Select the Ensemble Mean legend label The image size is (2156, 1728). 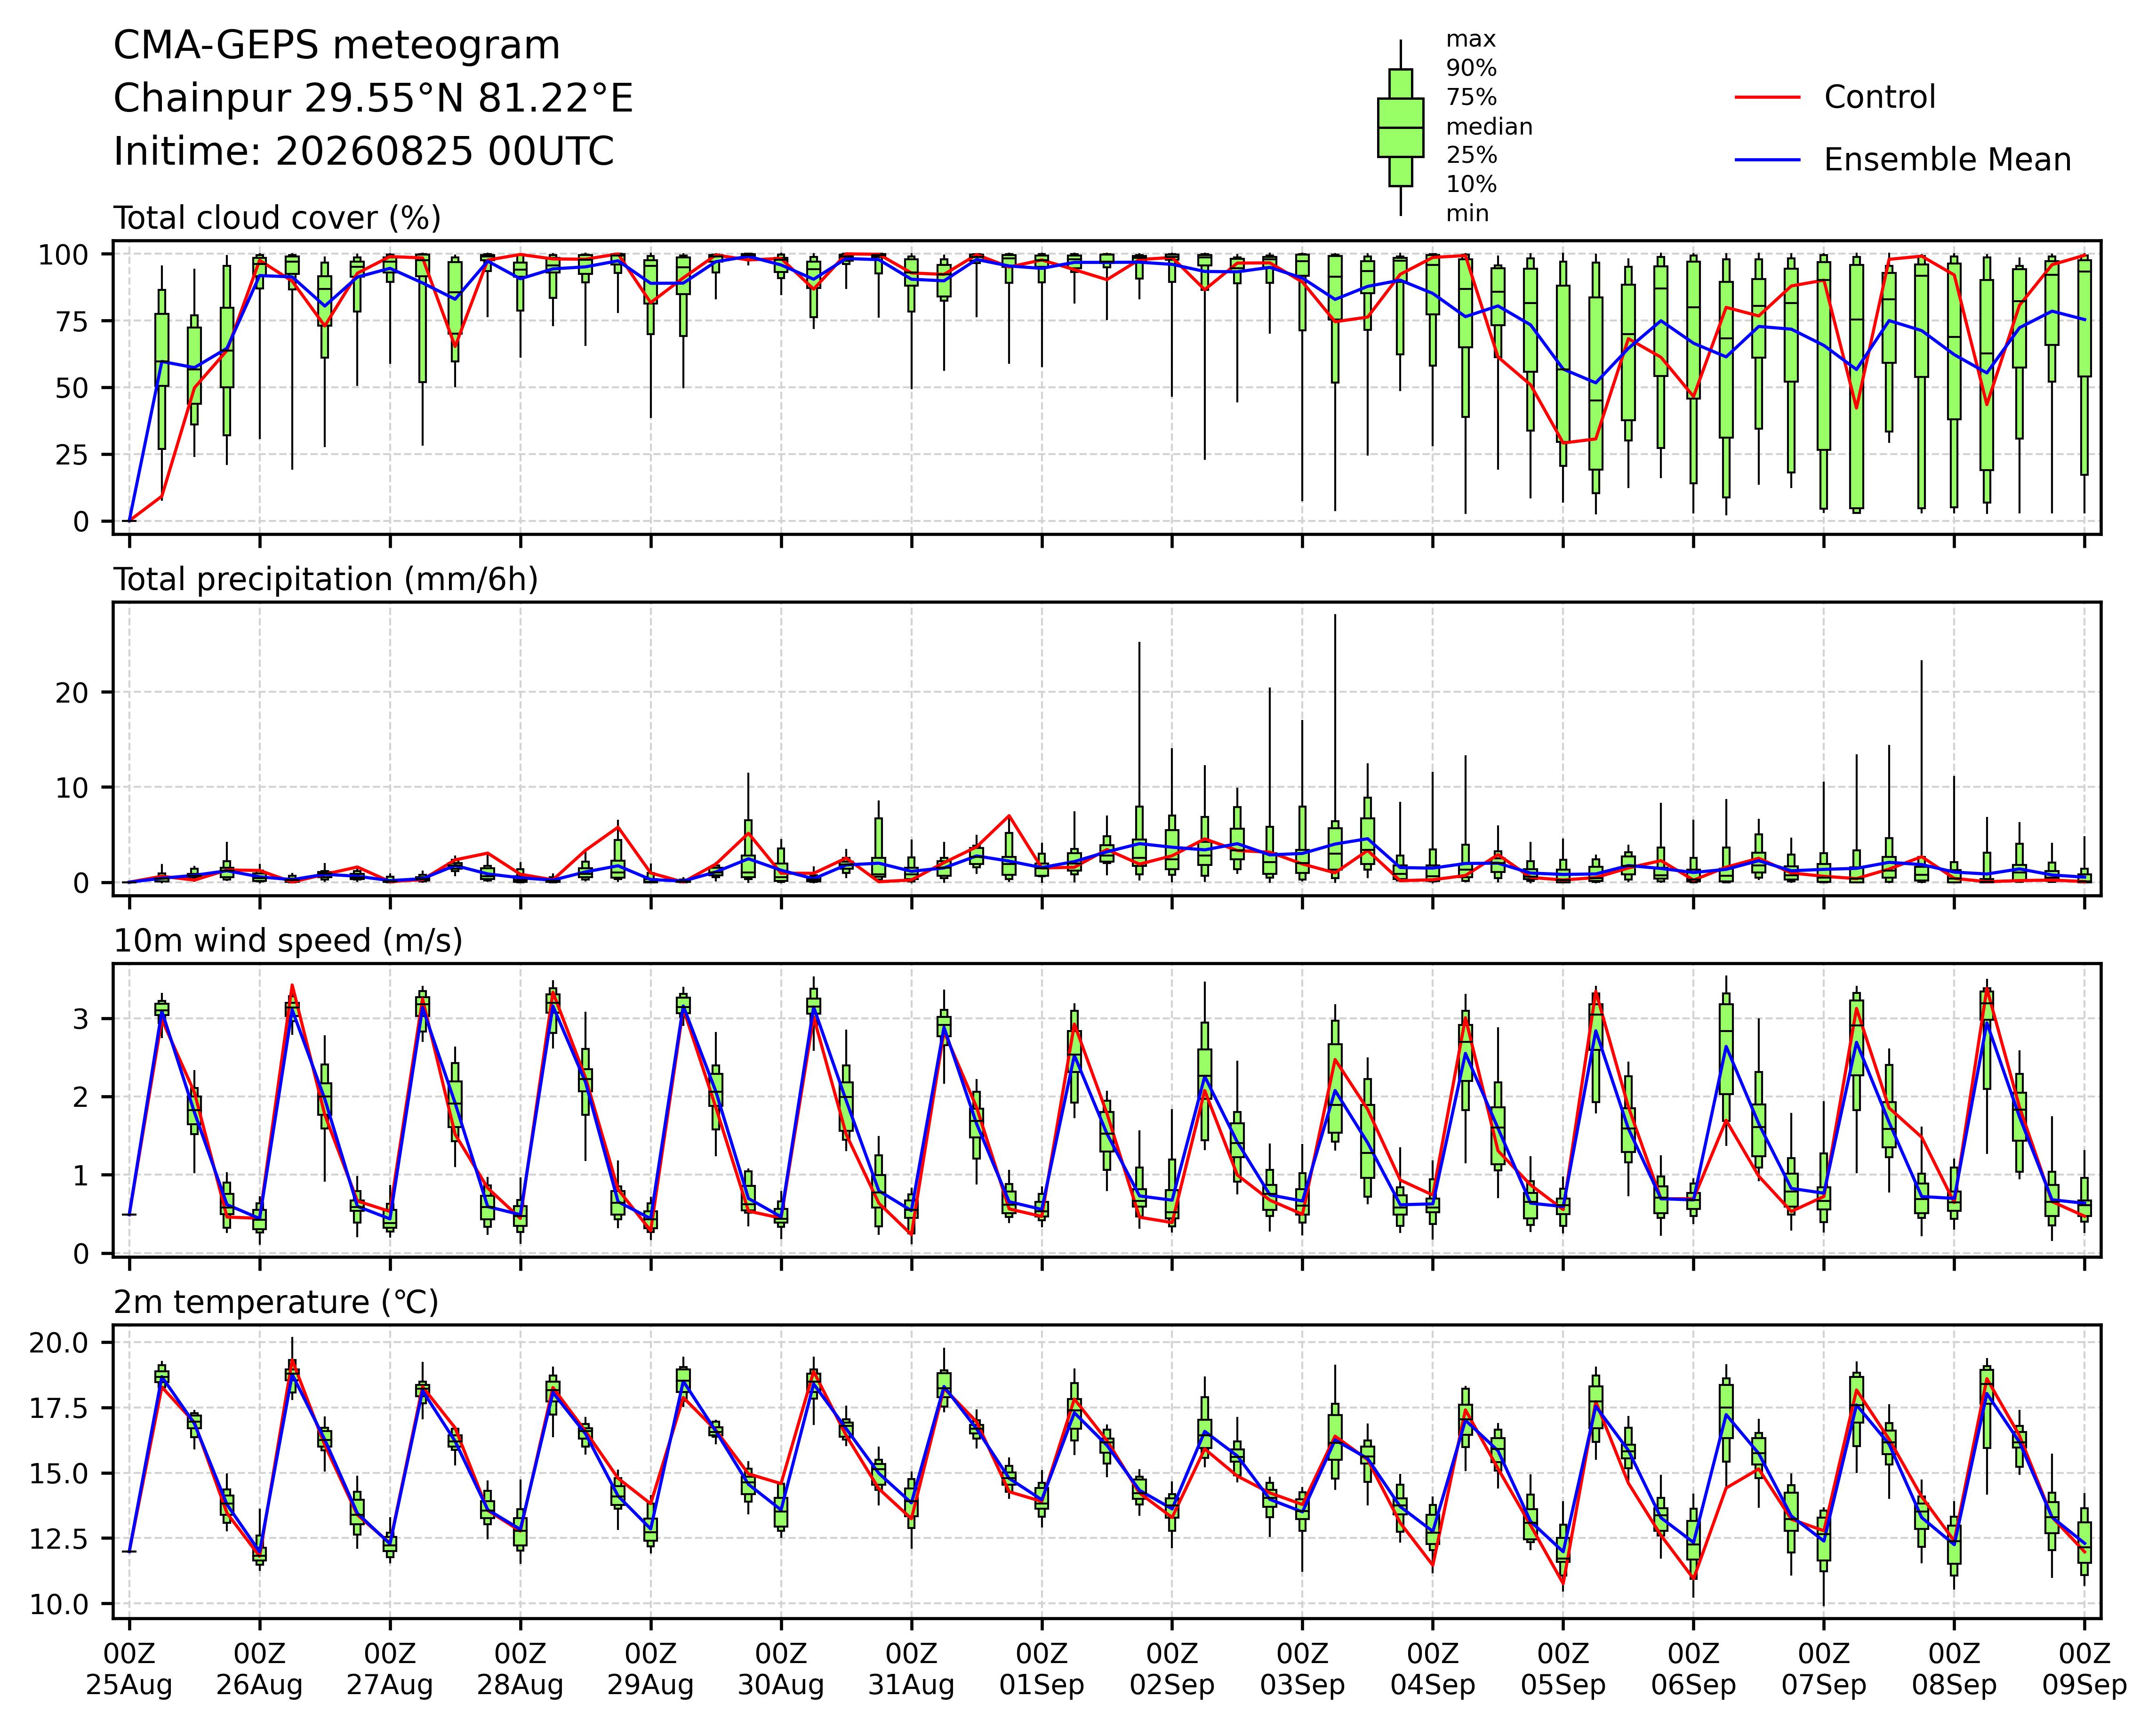point(1947,160)
